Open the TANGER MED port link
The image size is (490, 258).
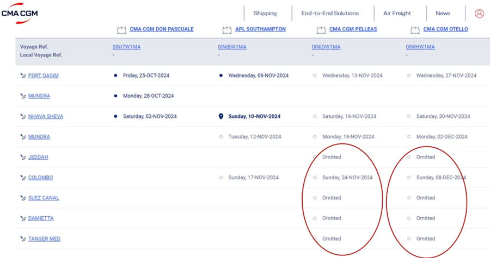45,238
